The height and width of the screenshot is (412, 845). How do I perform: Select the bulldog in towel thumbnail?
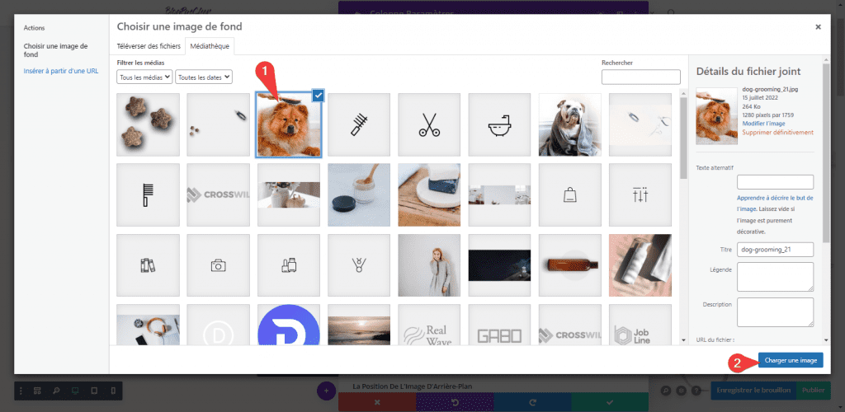(569, 124)
